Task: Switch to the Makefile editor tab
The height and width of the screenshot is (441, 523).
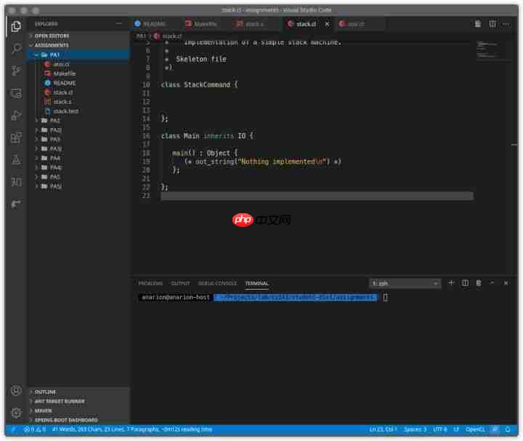Action: [202, 24]
